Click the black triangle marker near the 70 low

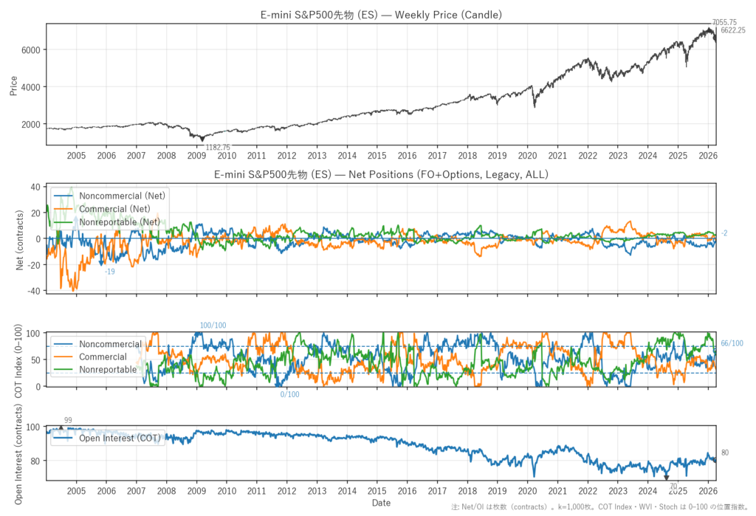pyautogui.click(x=668, y=478)
